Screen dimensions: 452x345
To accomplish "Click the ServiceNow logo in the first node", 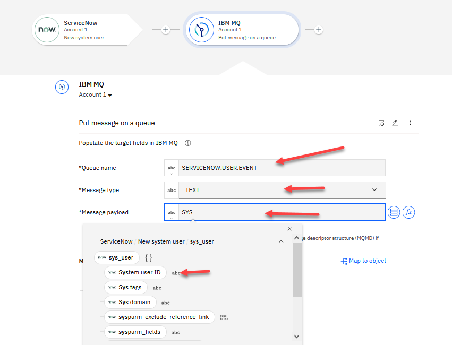I will [x=48, y=30].
